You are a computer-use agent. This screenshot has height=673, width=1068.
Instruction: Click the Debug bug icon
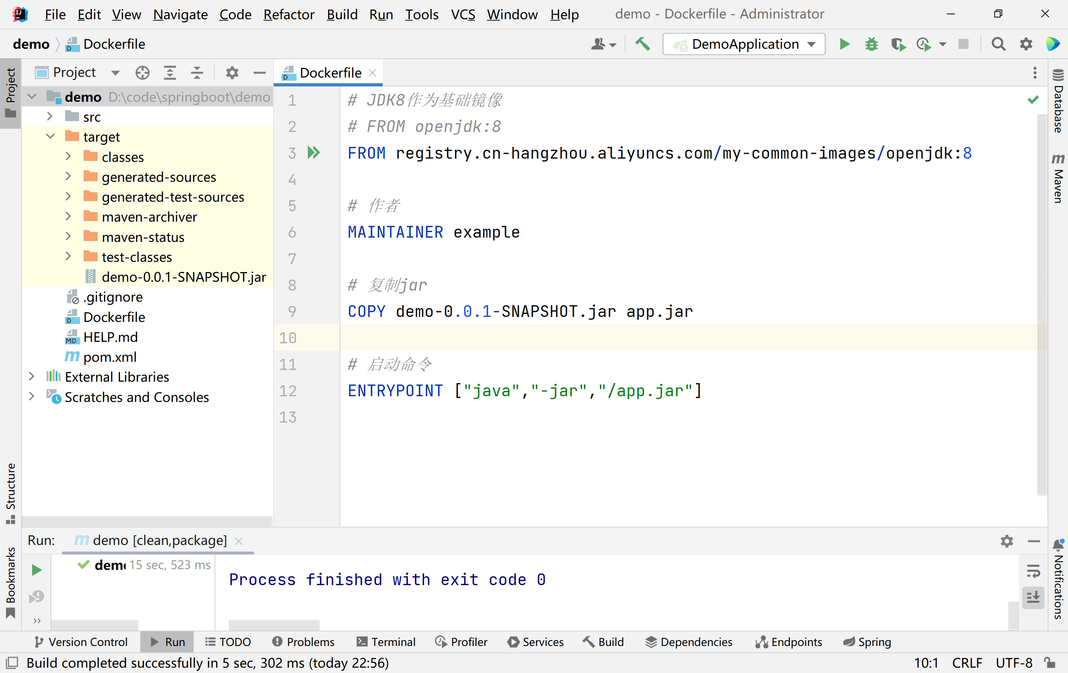[871, 44]
